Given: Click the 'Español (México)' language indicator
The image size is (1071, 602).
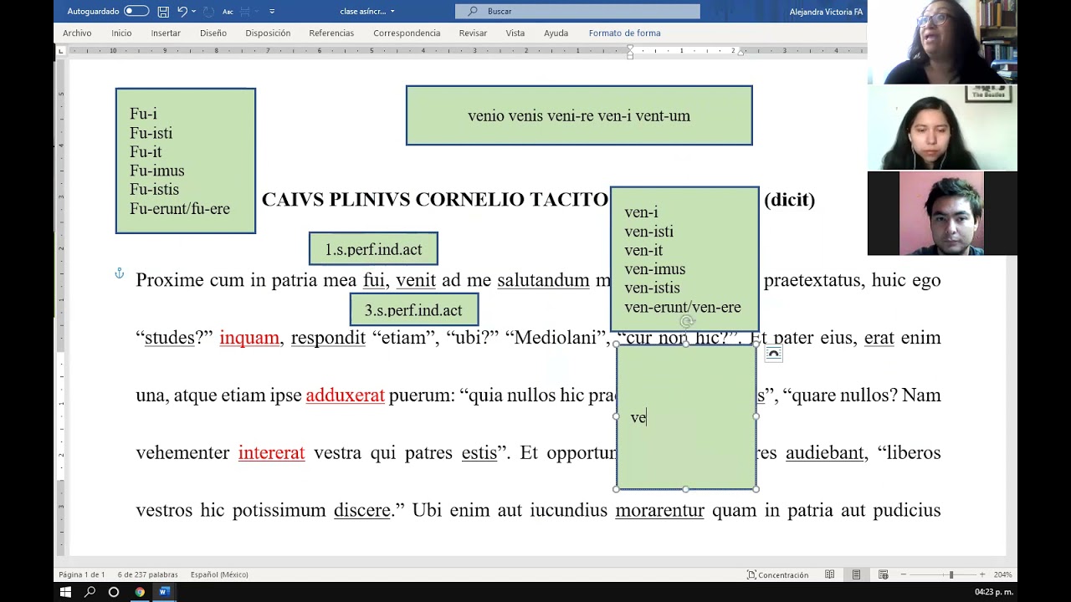Looking at the screenshot, I should (219, 574).
